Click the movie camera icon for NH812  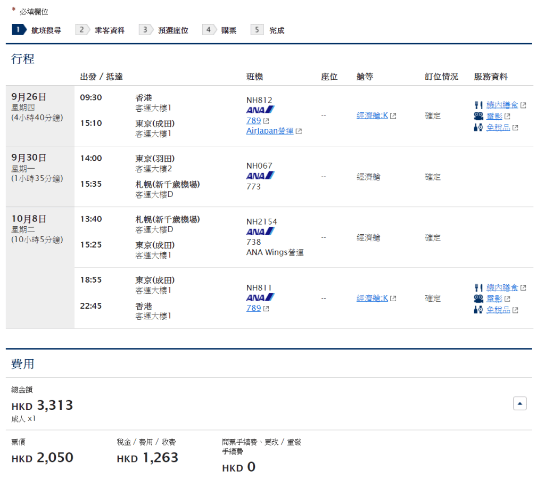[x=478, y=116]
